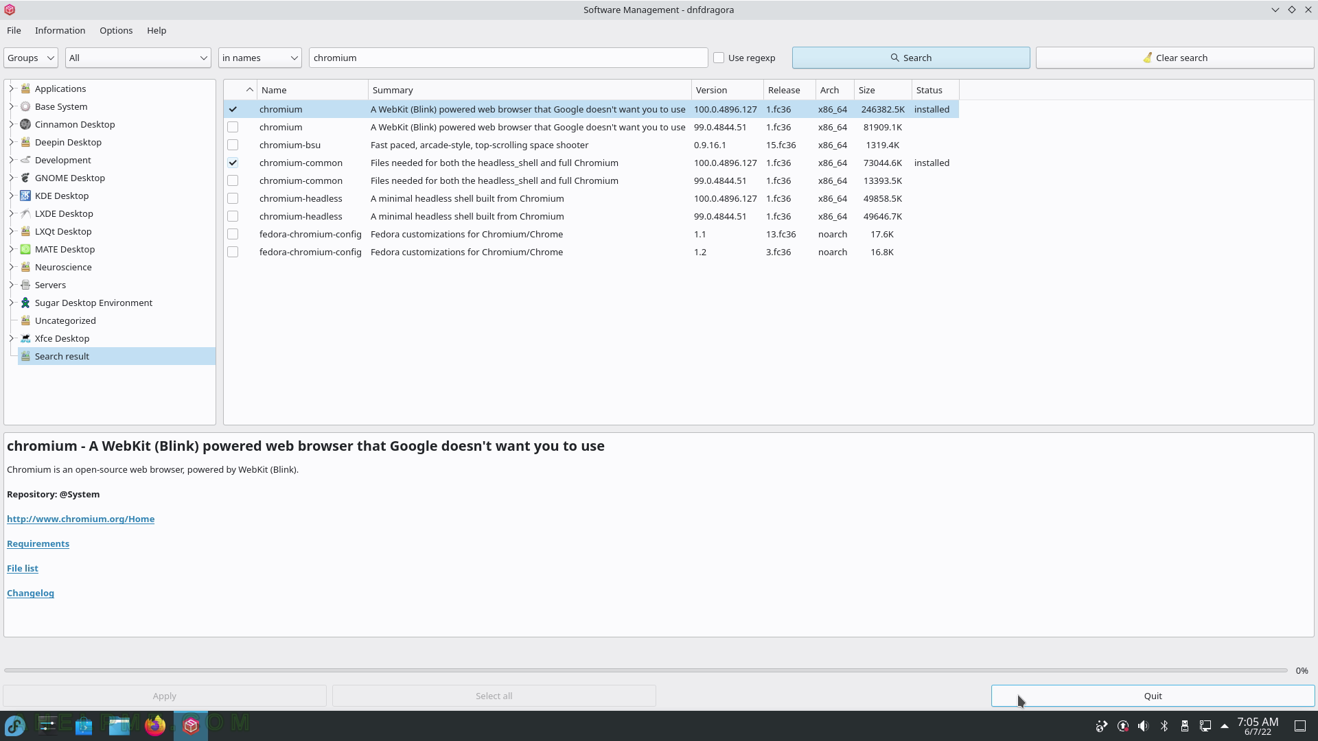
Task: Open the Fedora application launcher
Action: (x=15, y=725)
